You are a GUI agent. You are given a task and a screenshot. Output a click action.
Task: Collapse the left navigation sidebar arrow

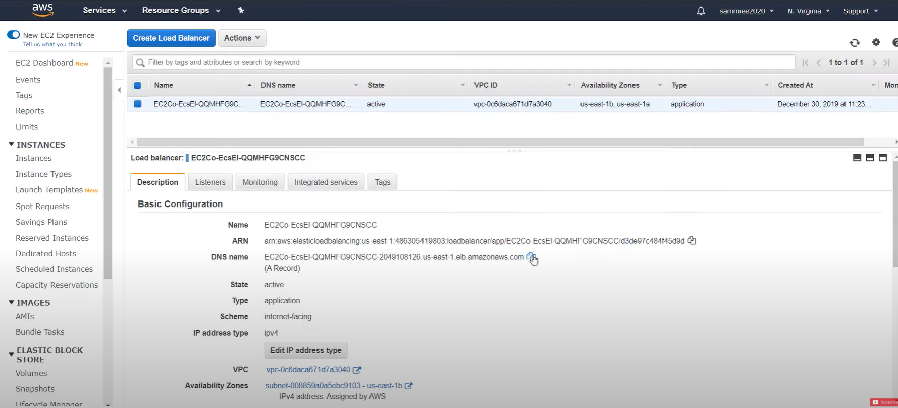(x=119, y=90)
